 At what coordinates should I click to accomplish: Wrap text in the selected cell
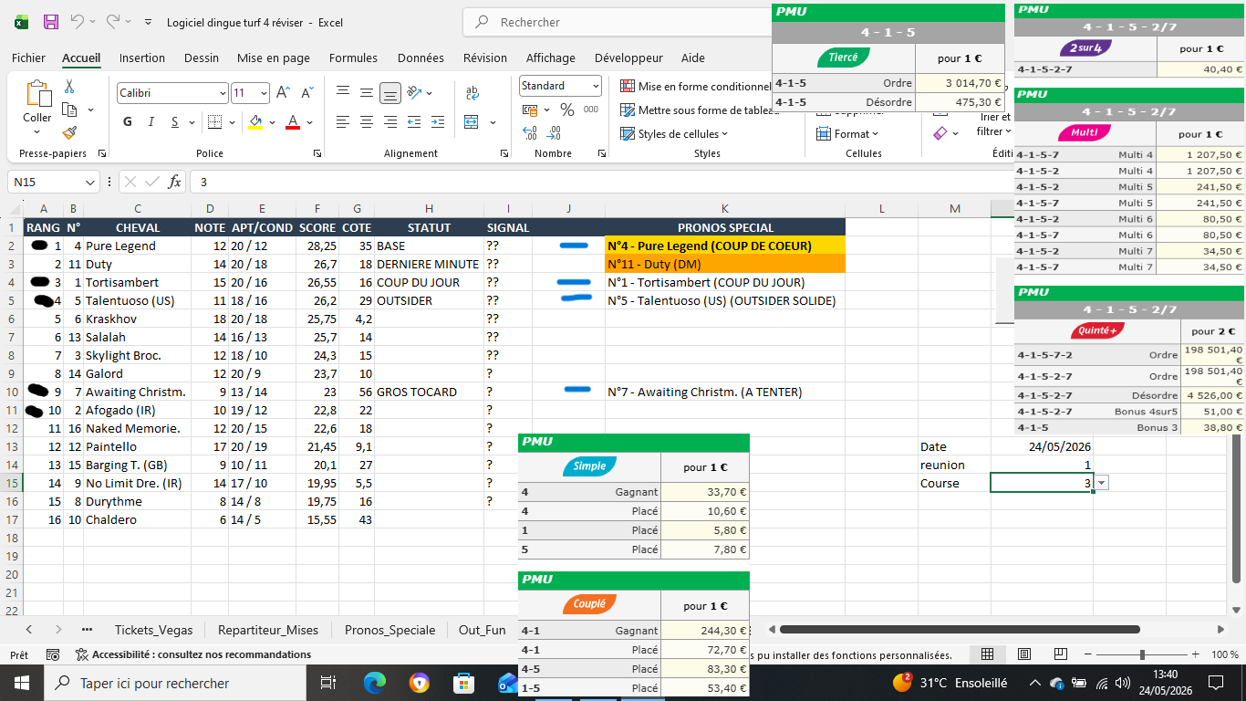[x=472, y=92]
